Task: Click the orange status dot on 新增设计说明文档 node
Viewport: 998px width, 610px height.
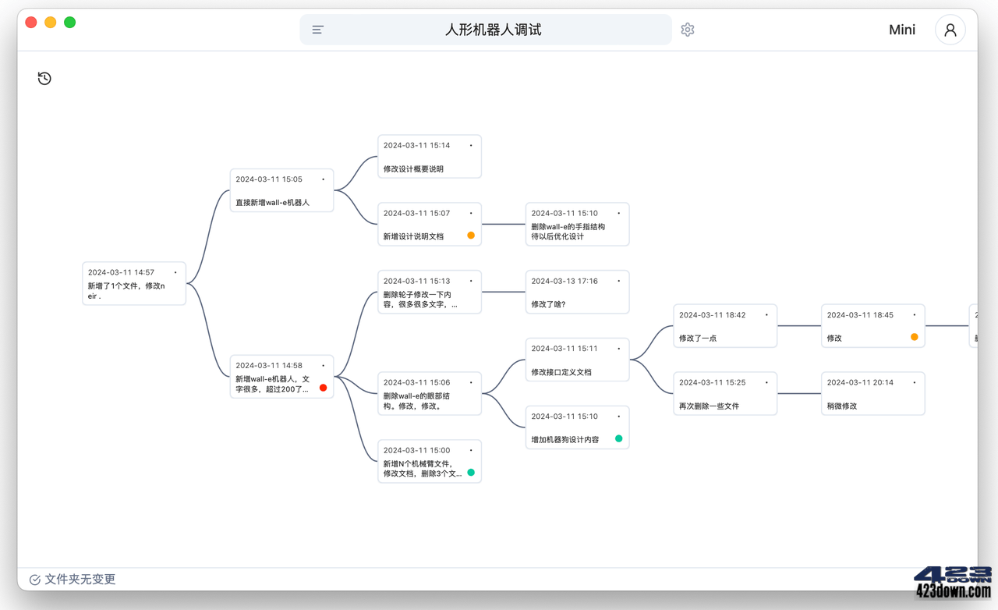Action: point(471,235)
